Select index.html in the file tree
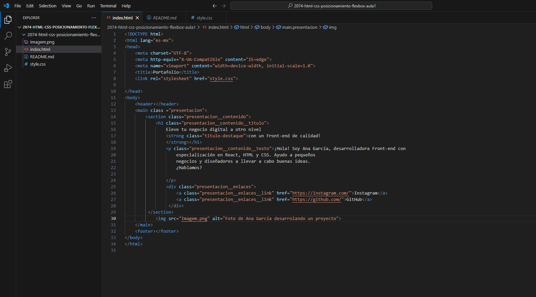The image size is (536, 297). click(x=59, y=49)
